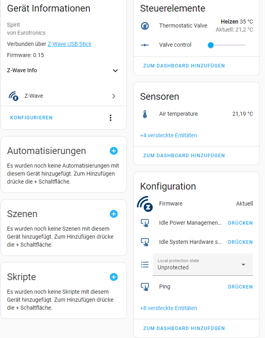Click the Valve control slider handle
265x338 pixels.
click(211, 45)
